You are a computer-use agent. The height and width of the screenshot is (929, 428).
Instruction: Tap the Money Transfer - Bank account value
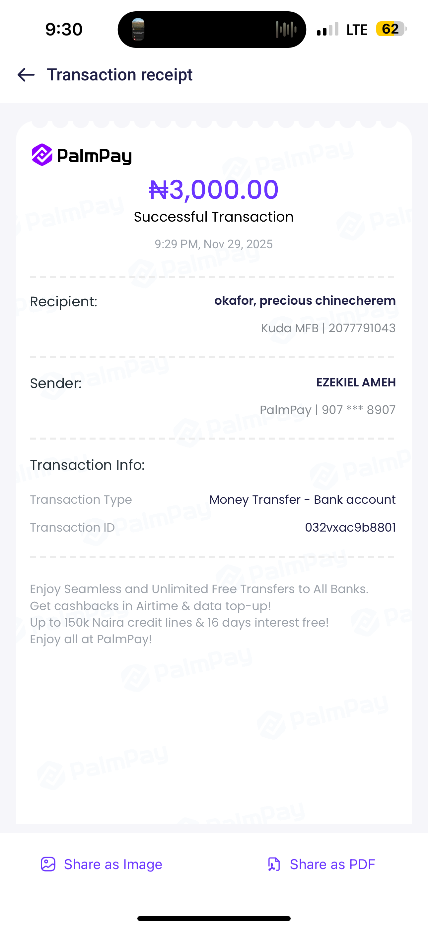(x=302, y=500)
